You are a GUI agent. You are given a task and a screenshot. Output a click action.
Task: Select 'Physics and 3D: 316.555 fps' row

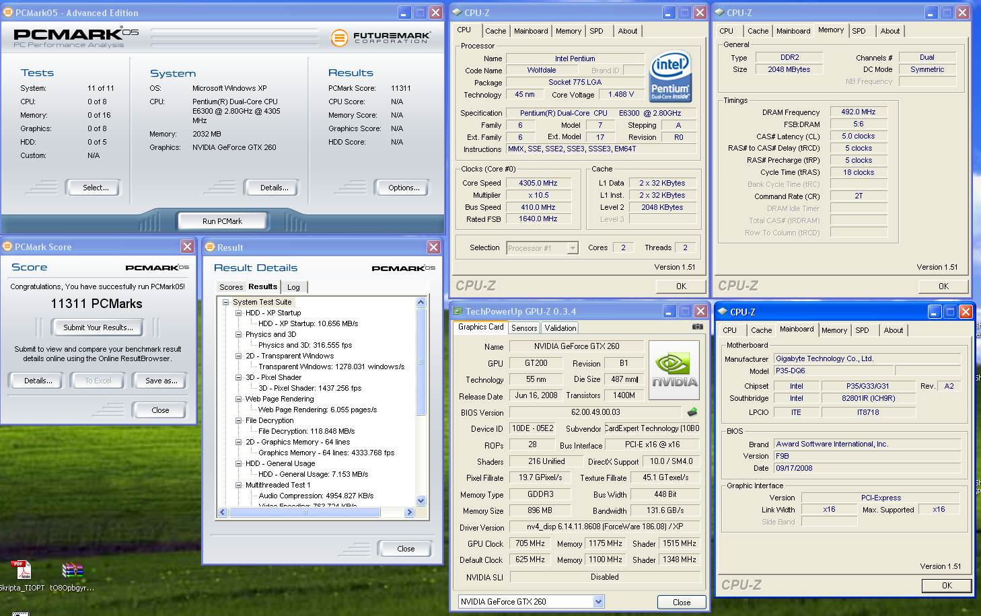click(305, 345)
